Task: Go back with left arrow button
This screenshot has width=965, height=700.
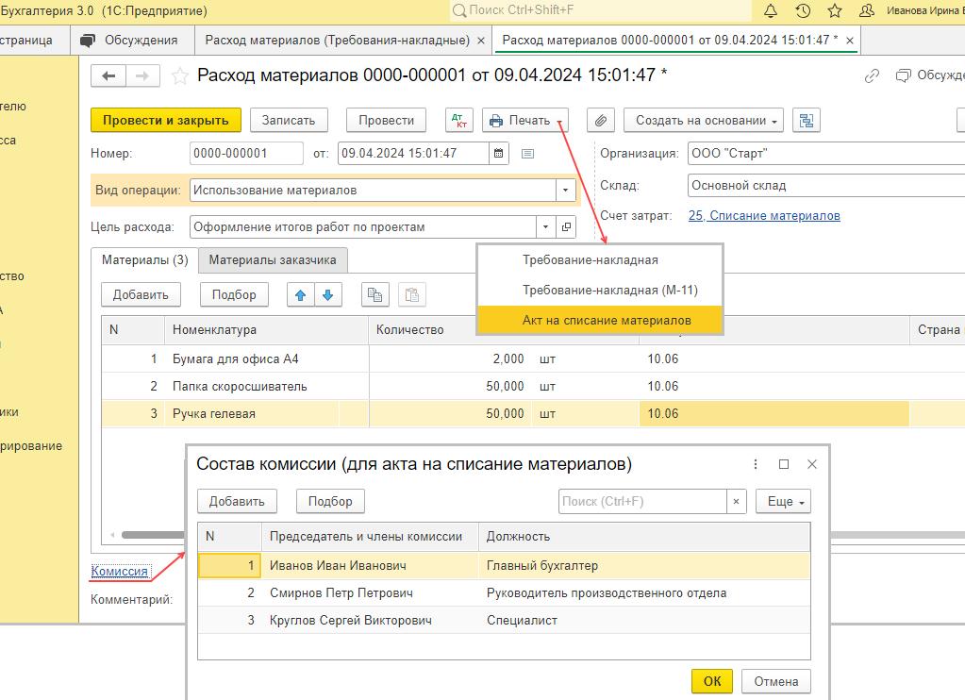Action: click(x=108, y=75)
